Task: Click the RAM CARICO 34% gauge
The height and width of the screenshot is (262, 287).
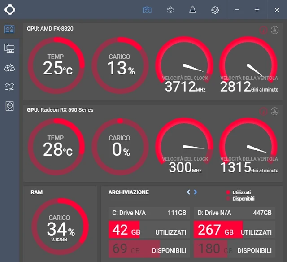Action: [x=60, y=227]
